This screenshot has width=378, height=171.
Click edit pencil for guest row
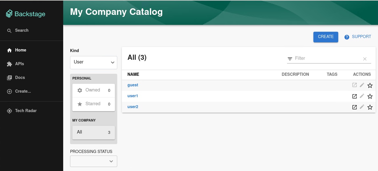[x=362, y=85]
